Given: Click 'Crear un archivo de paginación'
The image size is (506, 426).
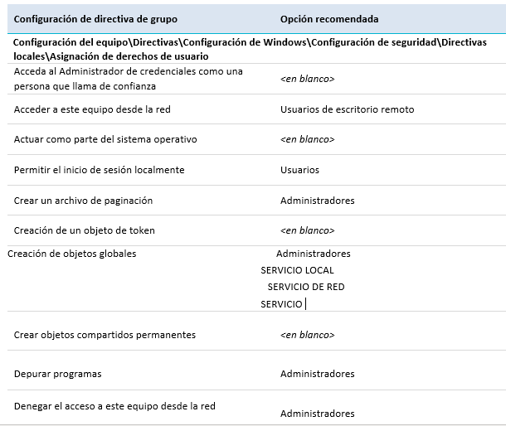Looking at the screenshot, I should point(83,201).
